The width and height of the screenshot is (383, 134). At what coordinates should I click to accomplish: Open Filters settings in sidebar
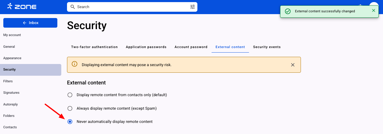(8, 81)
